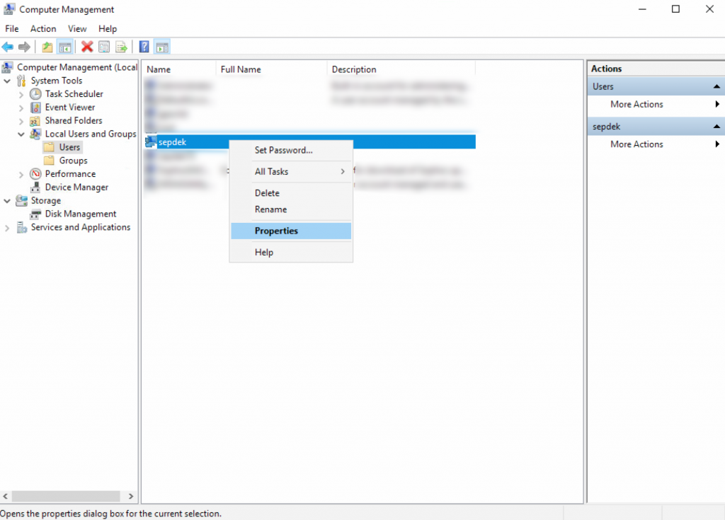The width and height of the screenshot is (725, 520).
Task: Click the Back arrow toolbar icon
Action: click(7, 47)
